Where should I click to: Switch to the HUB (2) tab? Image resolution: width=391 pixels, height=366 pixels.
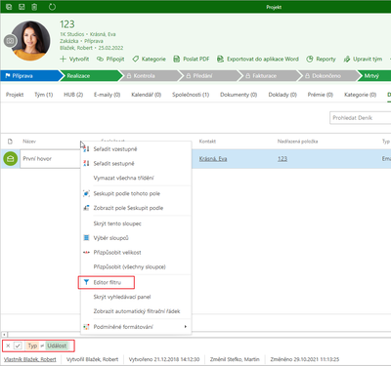73,95
